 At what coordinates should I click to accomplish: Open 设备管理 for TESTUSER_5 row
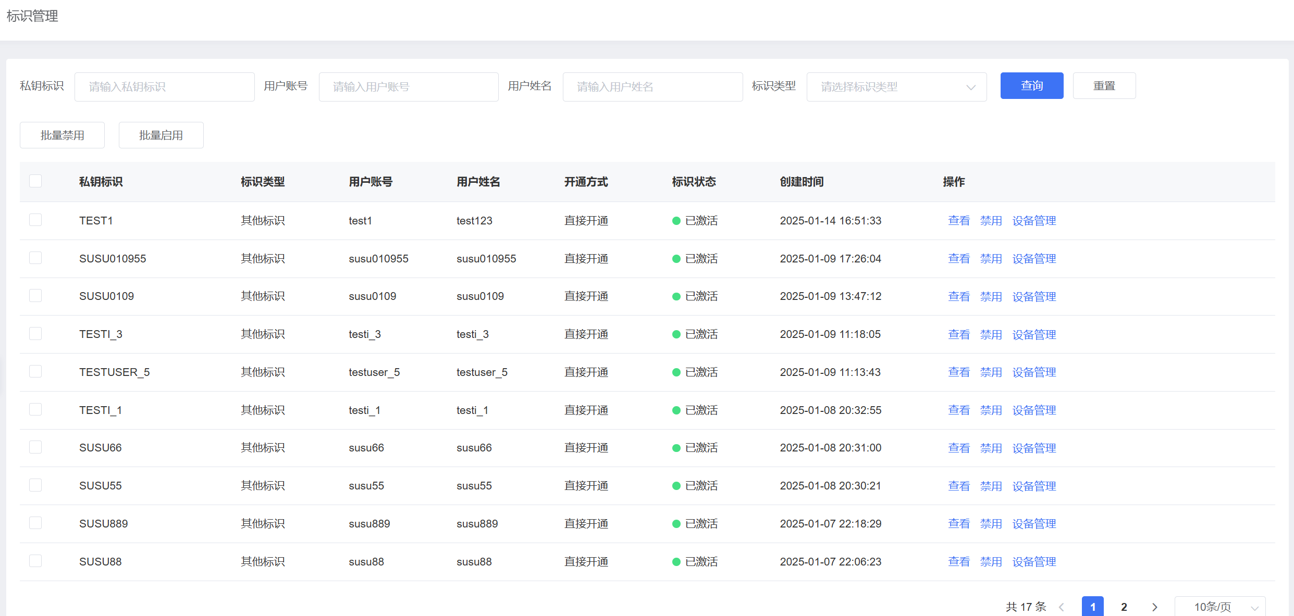click(x=1034, y=372)
